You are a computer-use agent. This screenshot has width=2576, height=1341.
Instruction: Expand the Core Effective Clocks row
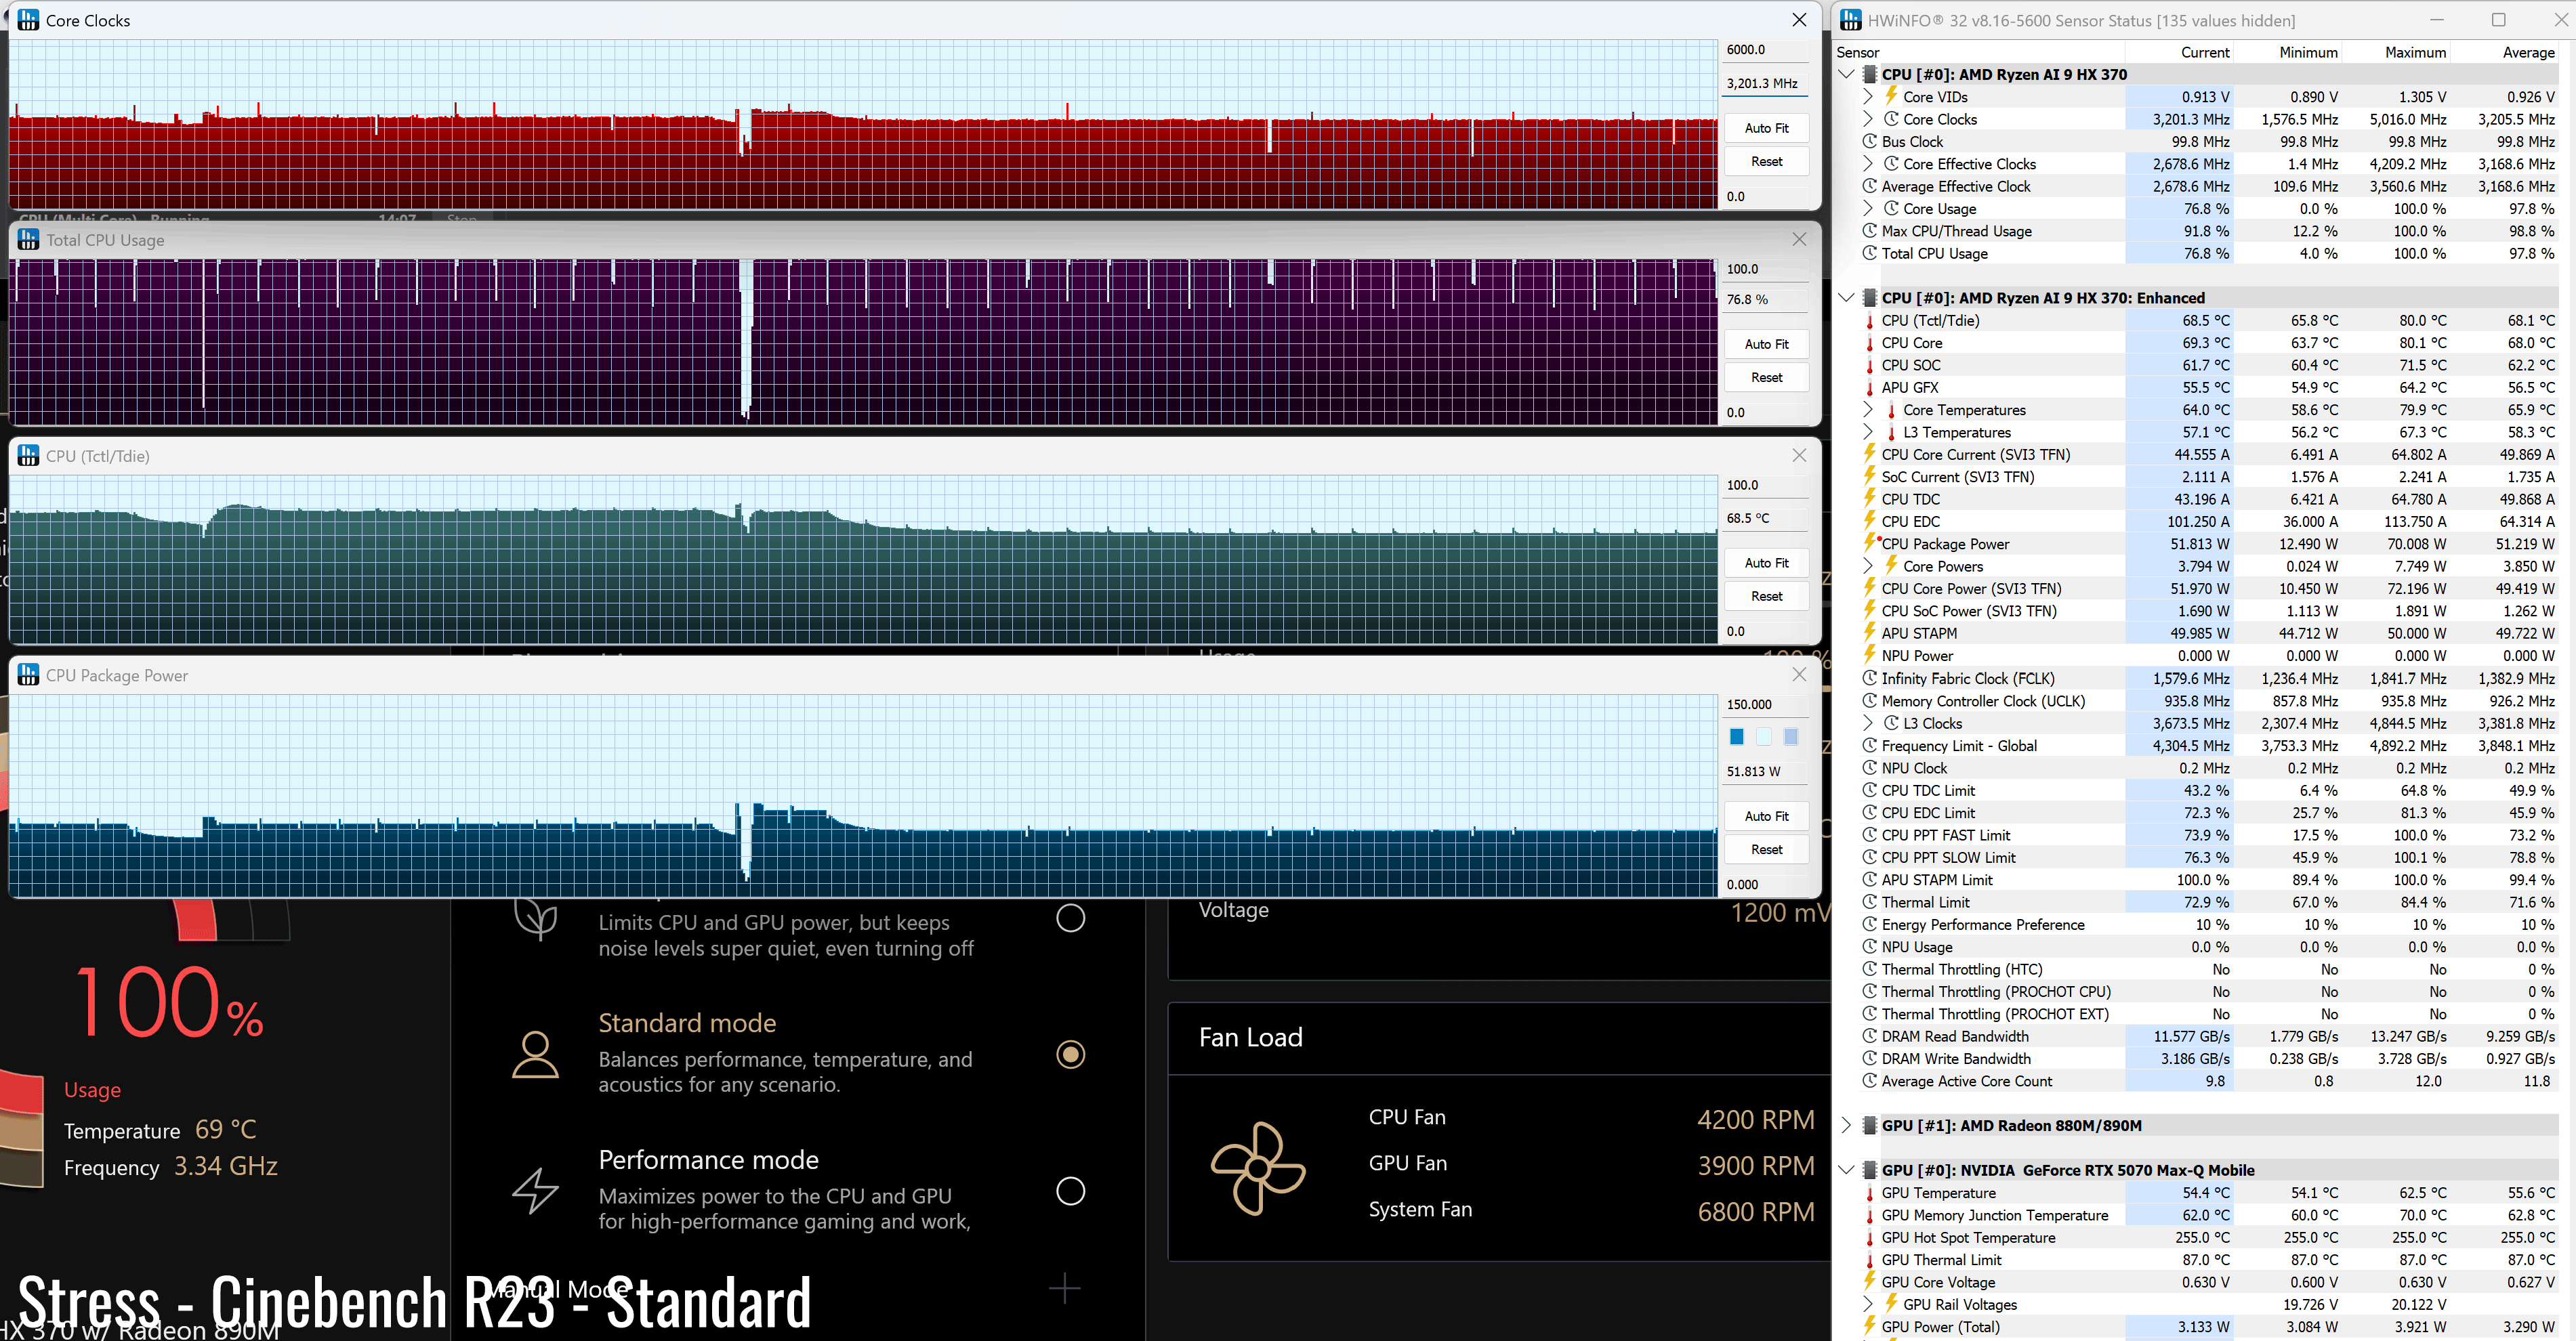click(1868, 164)
